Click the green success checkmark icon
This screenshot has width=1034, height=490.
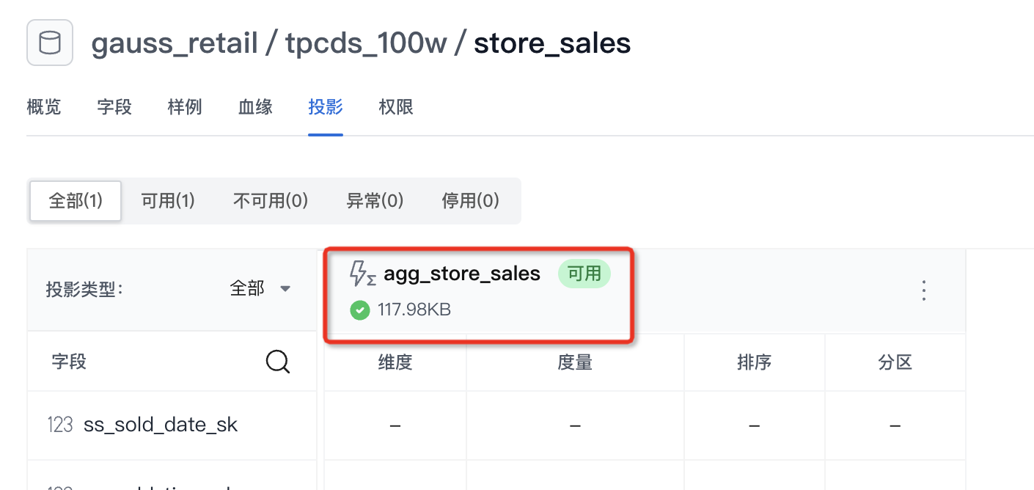pyautogui.click(x=359, y=310)
